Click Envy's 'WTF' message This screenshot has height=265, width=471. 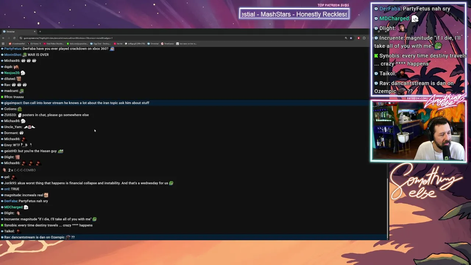16,145
